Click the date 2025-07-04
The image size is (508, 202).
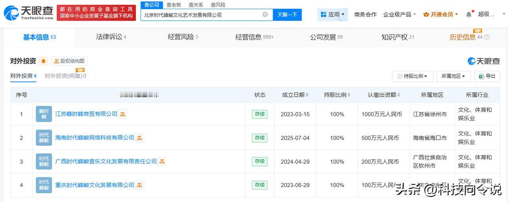click(x=295, y=138)
